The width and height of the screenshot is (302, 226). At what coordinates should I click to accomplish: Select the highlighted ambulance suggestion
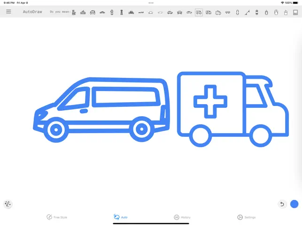(199, 13)
